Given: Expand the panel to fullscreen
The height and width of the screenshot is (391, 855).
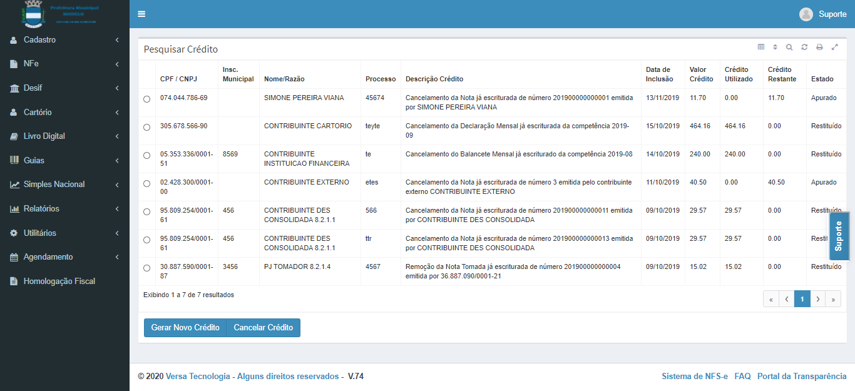Looking at the screenshot, I should (x=834, y=47).
